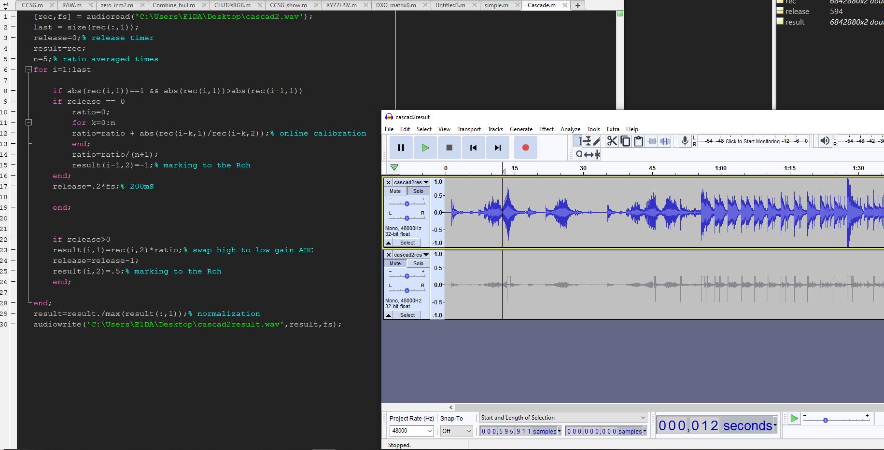Add a new editor tab with plus button
This screenshot has width=884, height=450.
click(x=577, y=5)
